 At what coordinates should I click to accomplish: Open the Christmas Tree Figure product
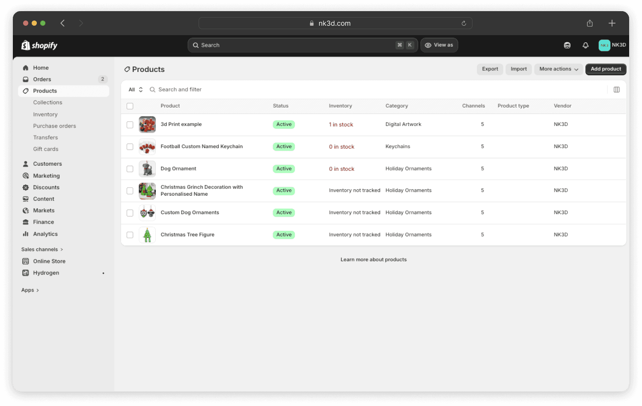(x=187, y=235)
